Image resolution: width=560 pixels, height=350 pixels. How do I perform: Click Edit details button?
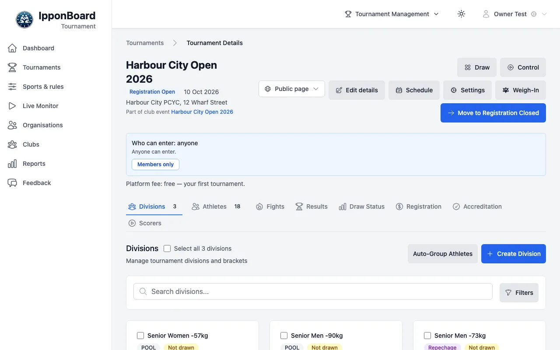click(357, 90)
